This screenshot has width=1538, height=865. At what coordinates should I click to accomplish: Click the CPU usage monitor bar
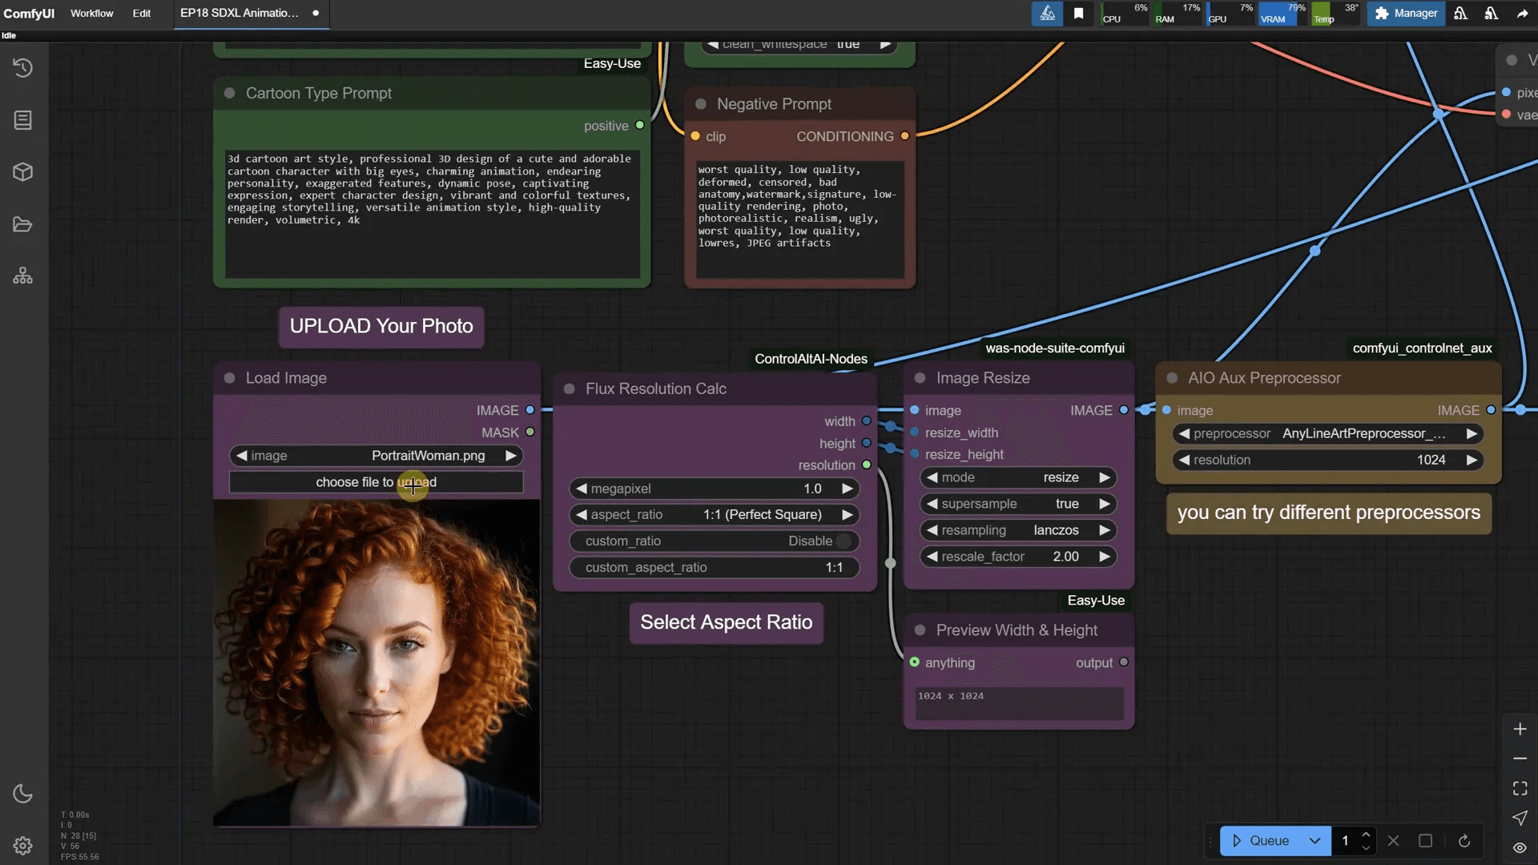(1125, 14)
